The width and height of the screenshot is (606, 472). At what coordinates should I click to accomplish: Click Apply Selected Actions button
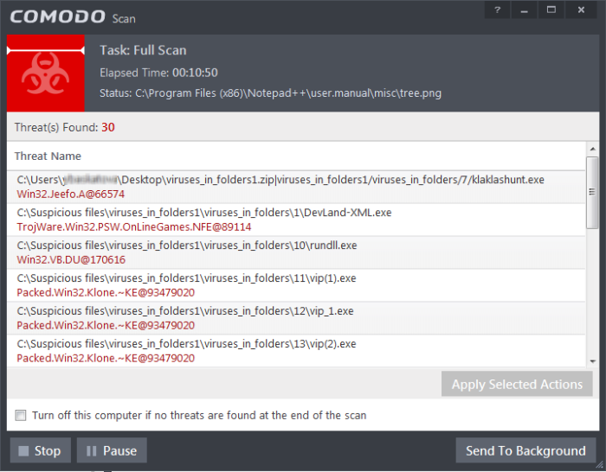[517, 384]
